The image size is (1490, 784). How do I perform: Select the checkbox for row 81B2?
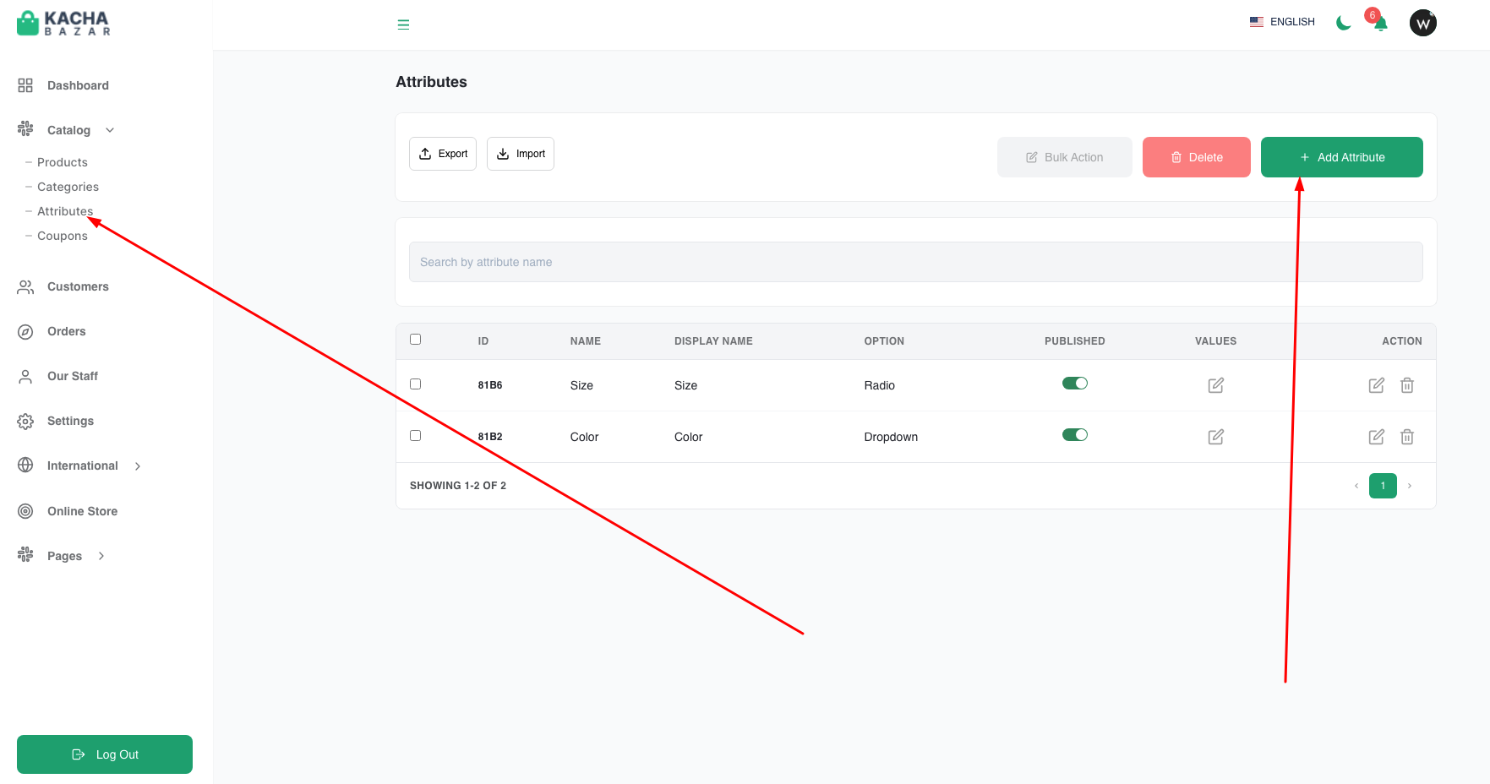click(x=415, y=435)
